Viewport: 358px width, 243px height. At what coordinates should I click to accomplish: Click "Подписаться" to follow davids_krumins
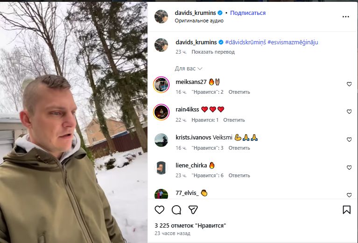point(248,13)
